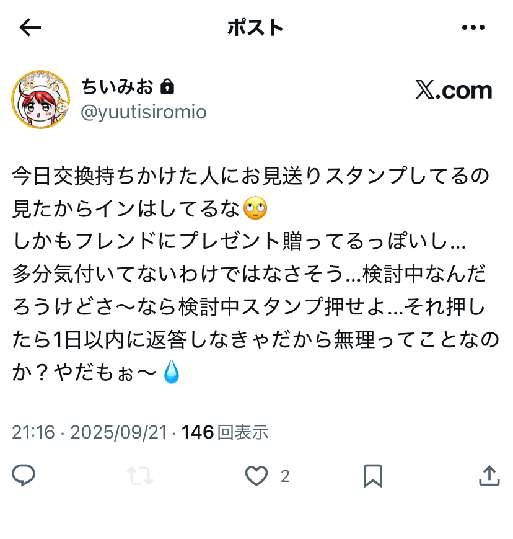This screenshot has width=513, height=539.
Task: Click the rolling eyes emoji in post
Action: (x=255, y=208)
